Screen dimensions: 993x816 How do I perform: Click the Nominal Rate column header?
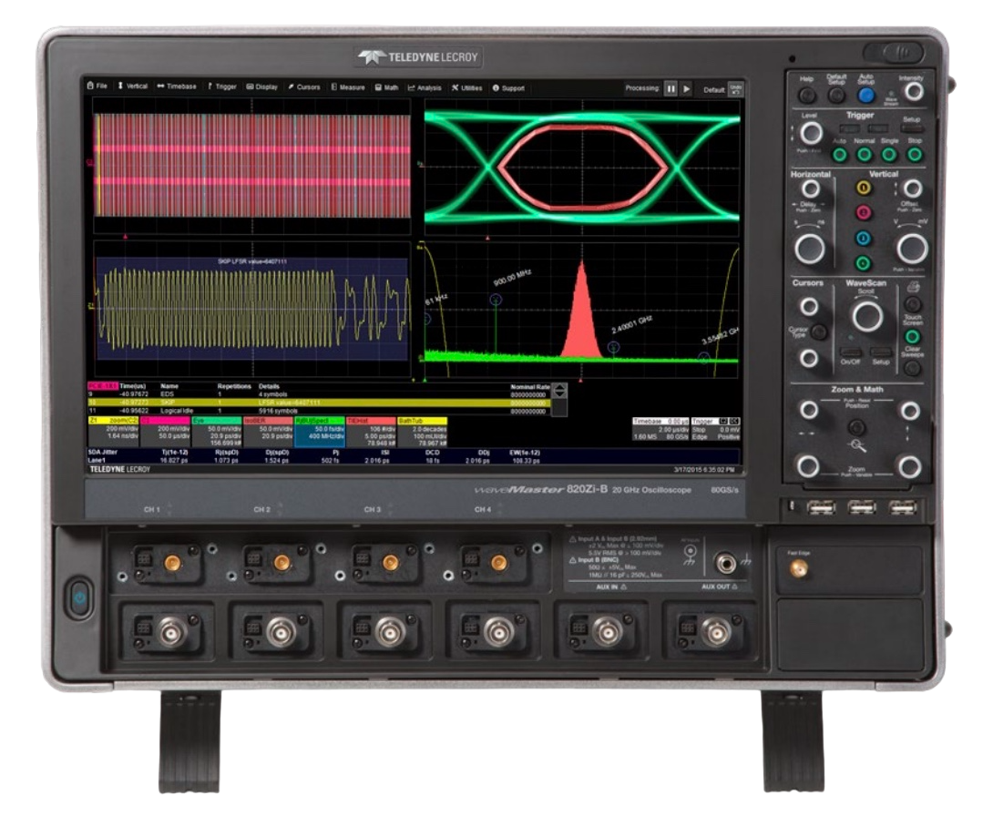pyautogui.click(x=529, y=387)
